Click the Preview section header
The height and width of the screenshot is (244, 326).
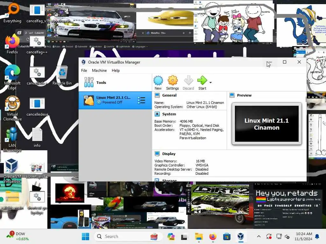pos(244,95)
